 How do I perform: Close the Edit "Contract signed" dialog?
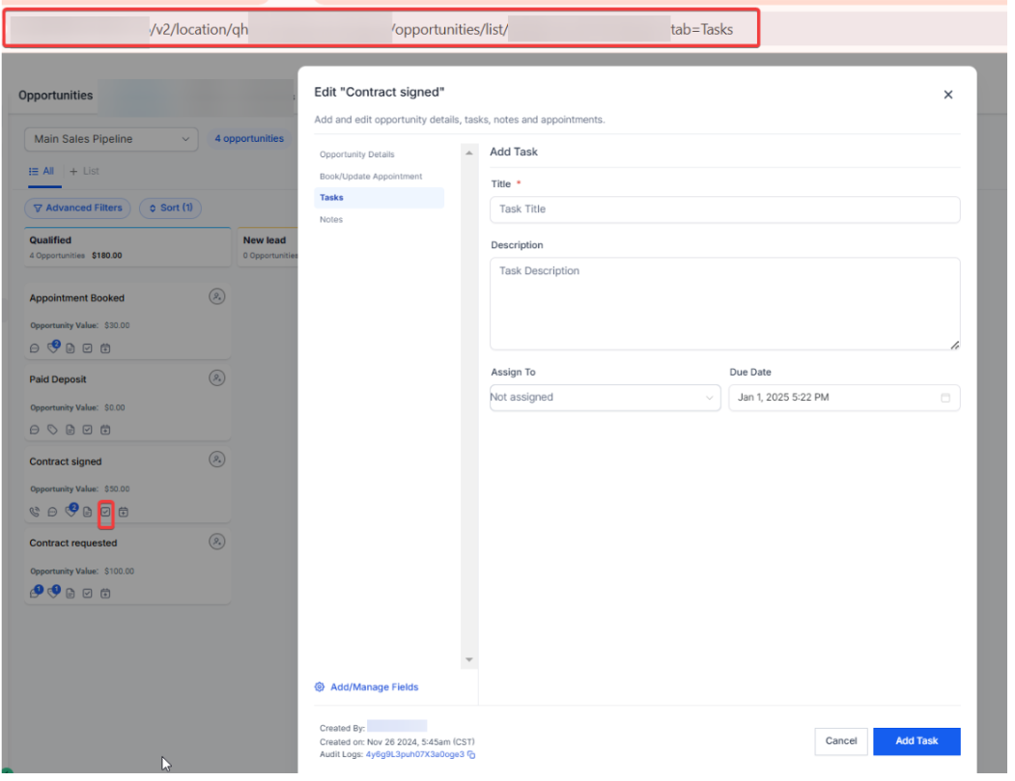(947, 95)
